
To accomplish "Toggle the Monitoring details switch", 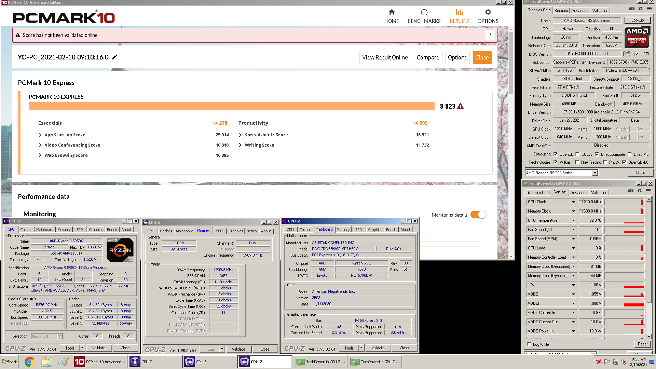I will click(x=478, y=215).
